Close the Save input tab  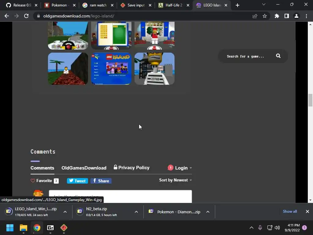point(150,5)
